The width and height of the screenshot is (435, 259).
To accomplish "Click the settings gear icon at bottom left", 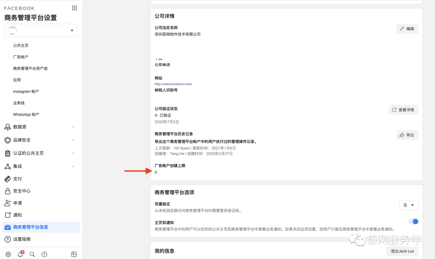I will [x=8, y=254].
